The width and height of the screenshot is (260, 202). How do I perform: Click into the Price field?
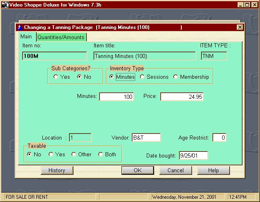point(182,97)
